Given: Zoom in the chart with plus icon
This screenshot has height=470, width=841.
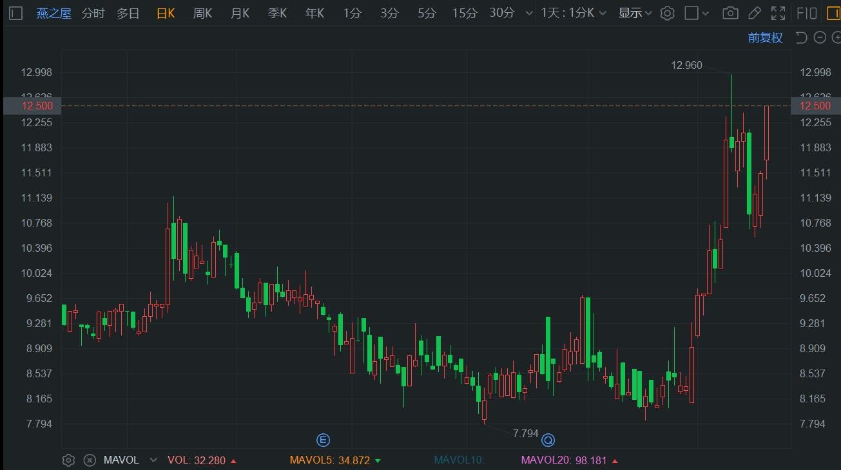Looking at the screenshot, I should coord(836,37).
